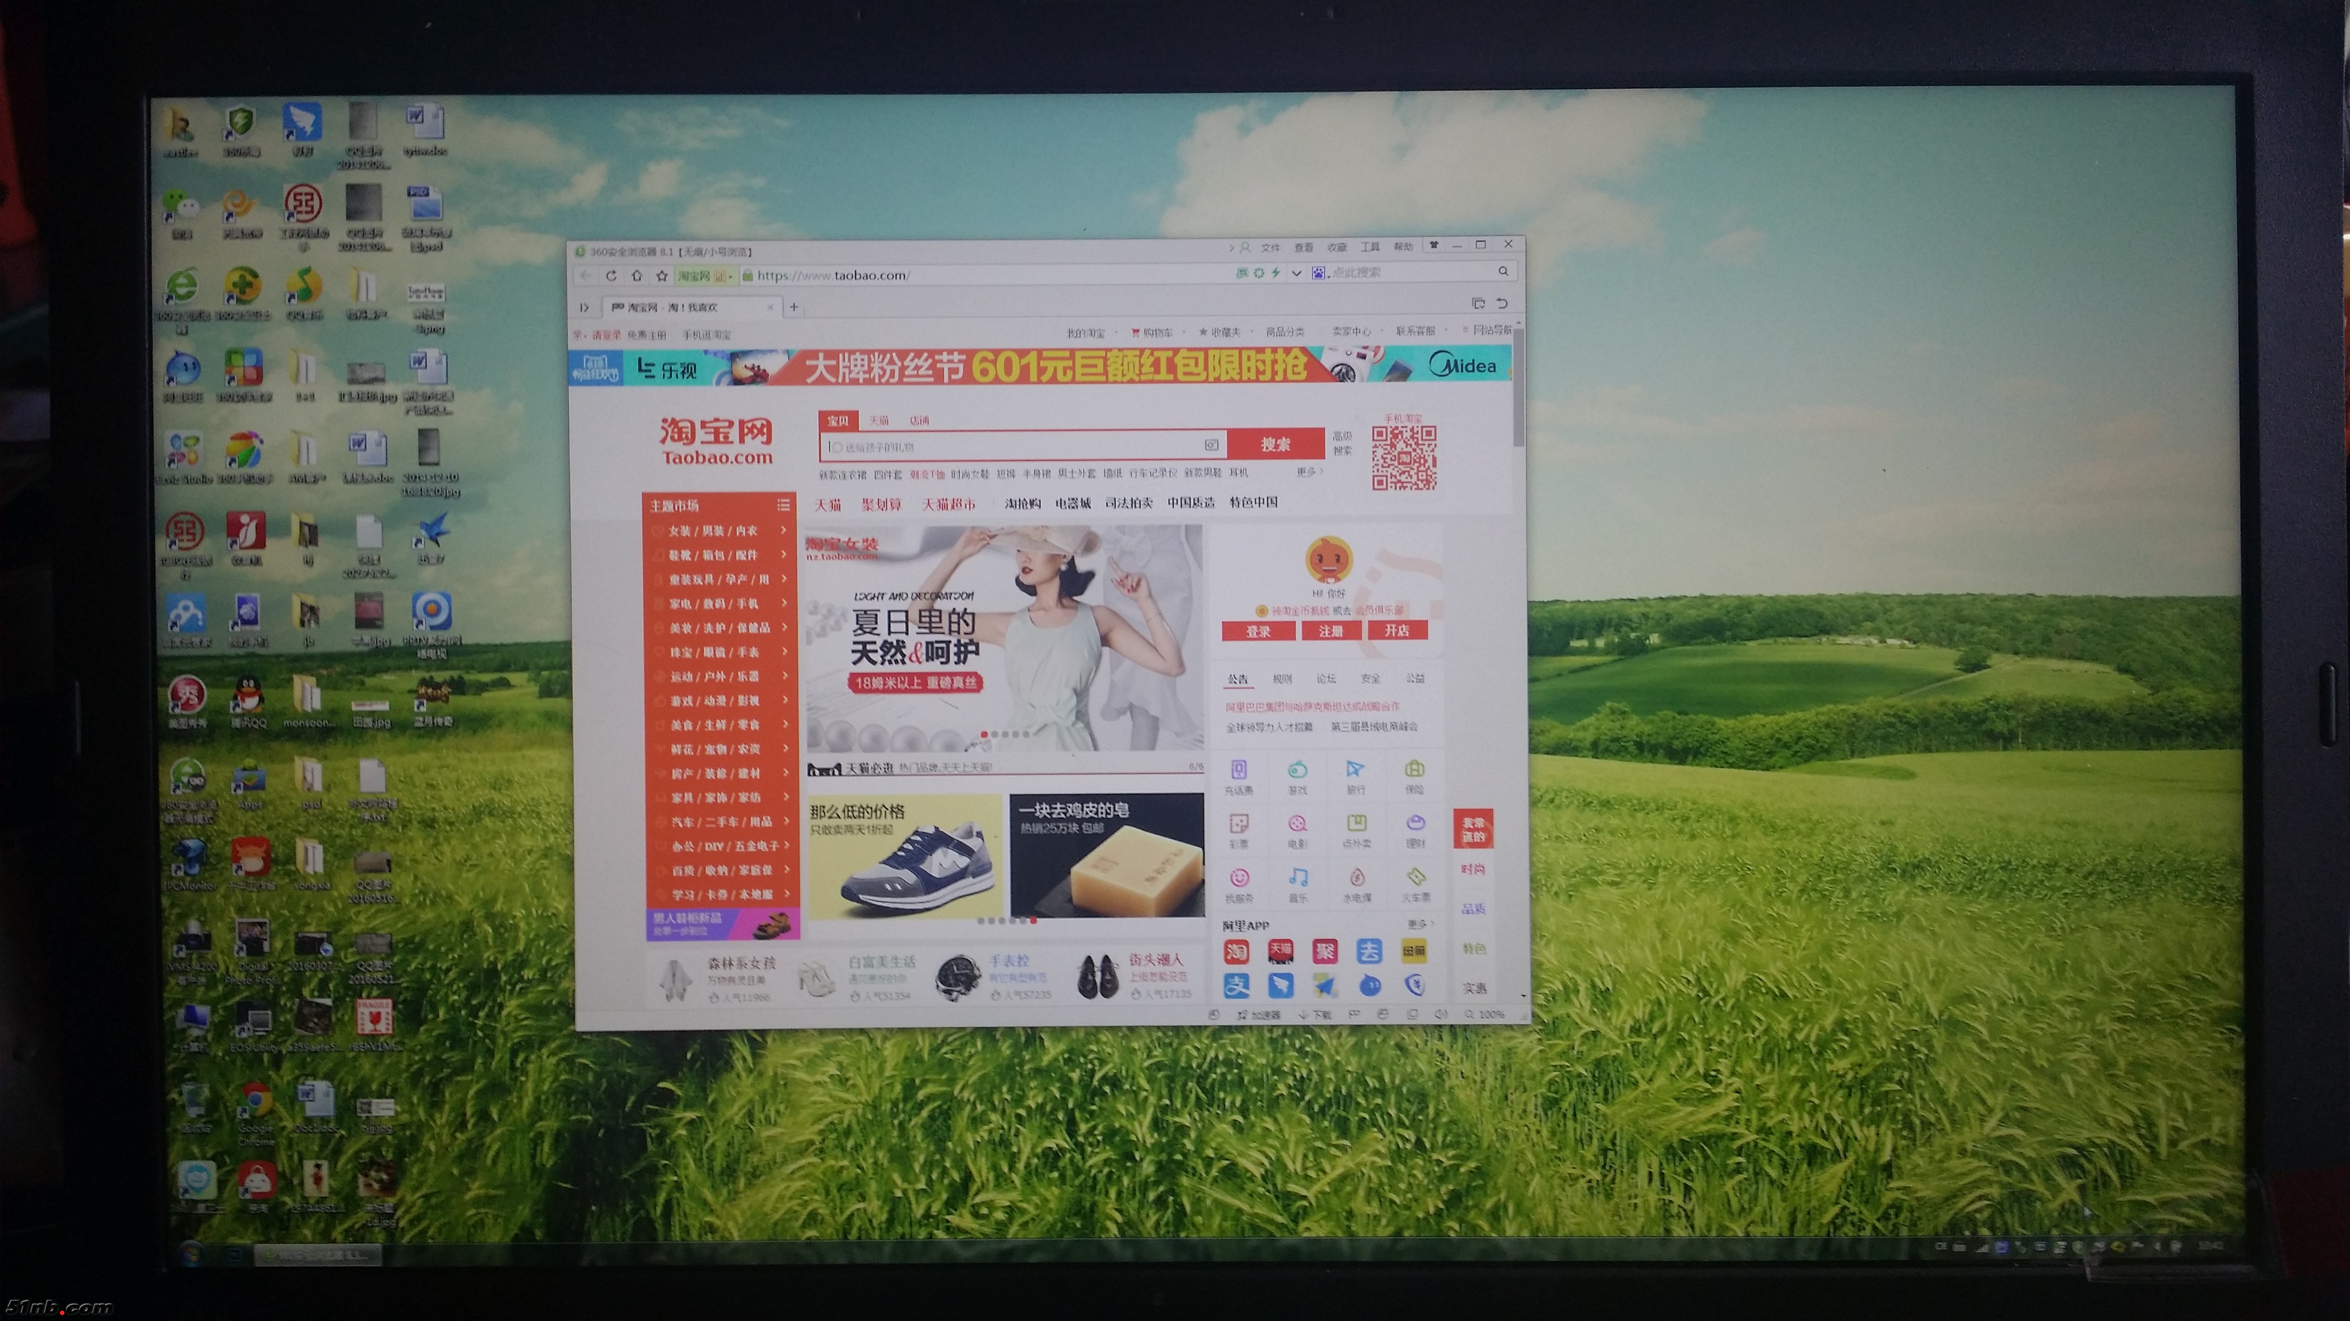Open the Alipay (支) app icon
Image resolution: width=2350 pixels, height=1321 pixels.
(1236, 985)
